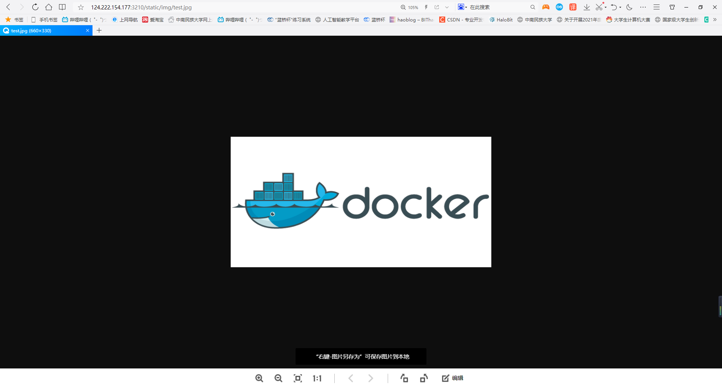The width and height of the screenshot is (722, 388).
Task: Open the 关于开展2021年 bookmark
Action: click(579, 20)
